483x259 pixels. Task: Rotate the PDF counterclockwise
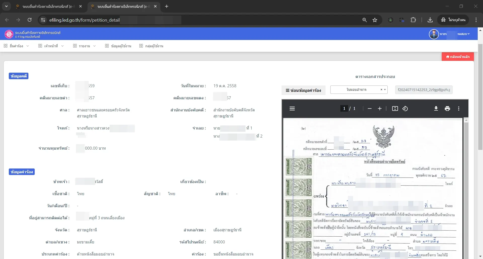405,109
